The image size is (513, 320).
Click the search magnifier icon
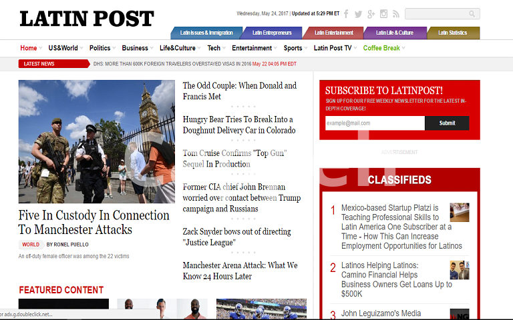tap(472, 14)
